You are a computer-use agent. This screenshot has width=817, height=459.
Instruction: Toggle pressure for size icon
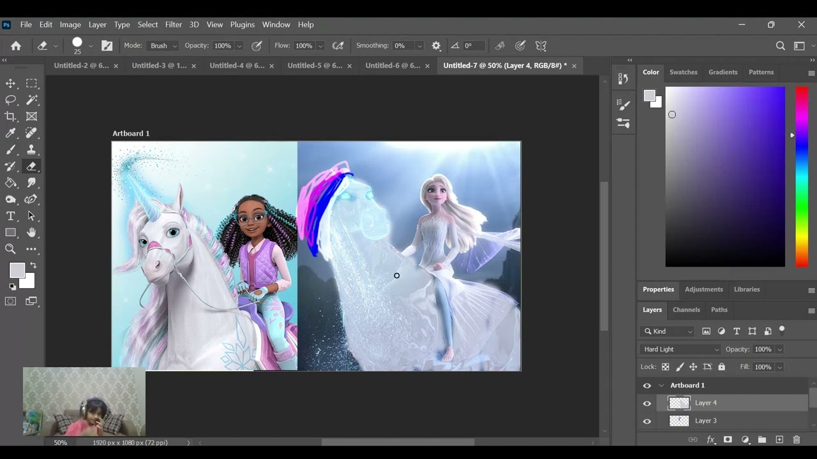click(x=521, y=46)
